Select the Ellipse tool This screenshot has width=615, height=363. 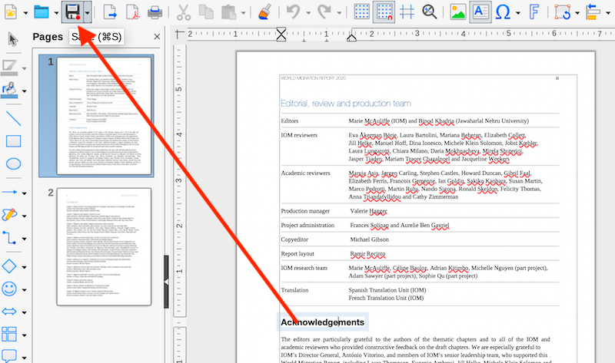pos(13,163)
